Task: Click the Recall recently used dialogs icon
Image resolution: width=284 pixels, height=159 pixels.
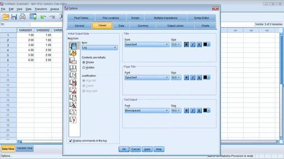Action: [33, 17]
